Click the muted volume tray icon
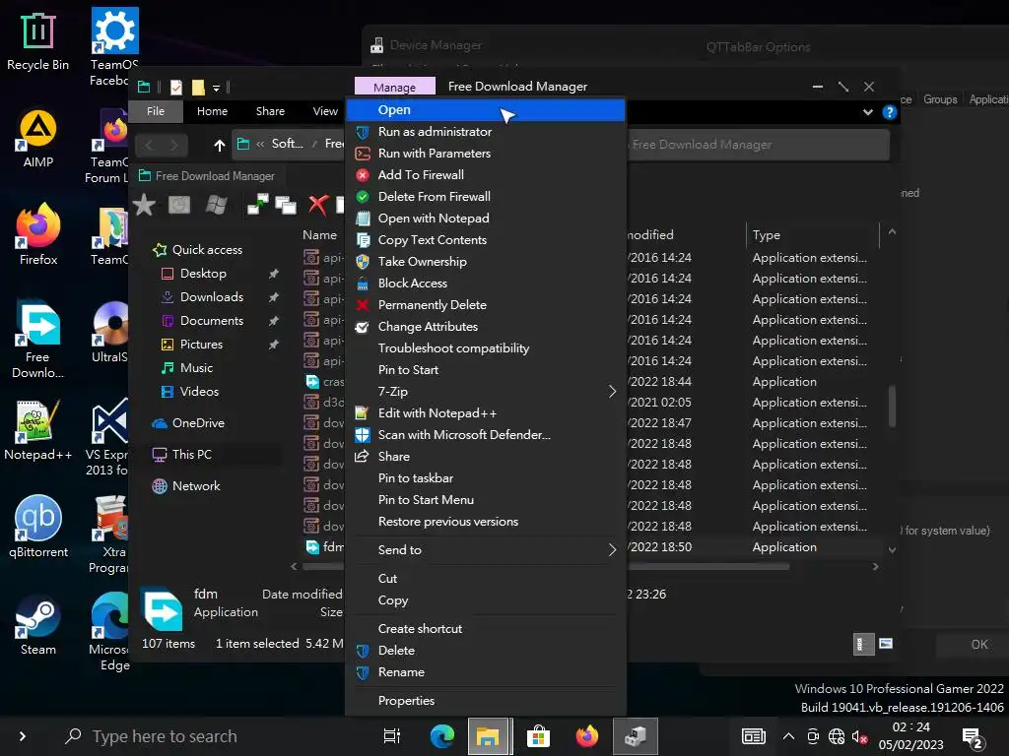The image size is (1009, 756). tap(859, 736)
